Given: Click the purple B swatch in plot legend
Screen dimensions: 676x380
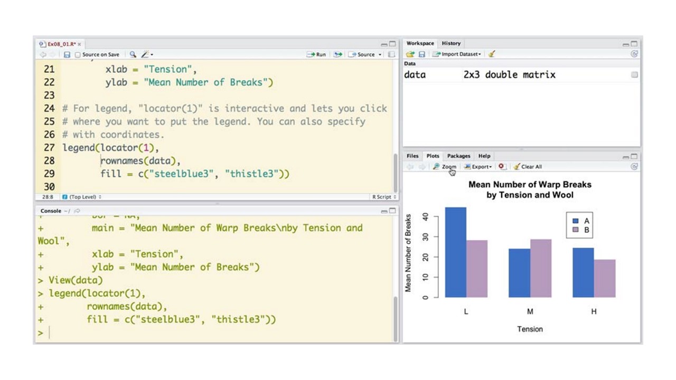Looking at the screenshot, I should click(576, 230).
